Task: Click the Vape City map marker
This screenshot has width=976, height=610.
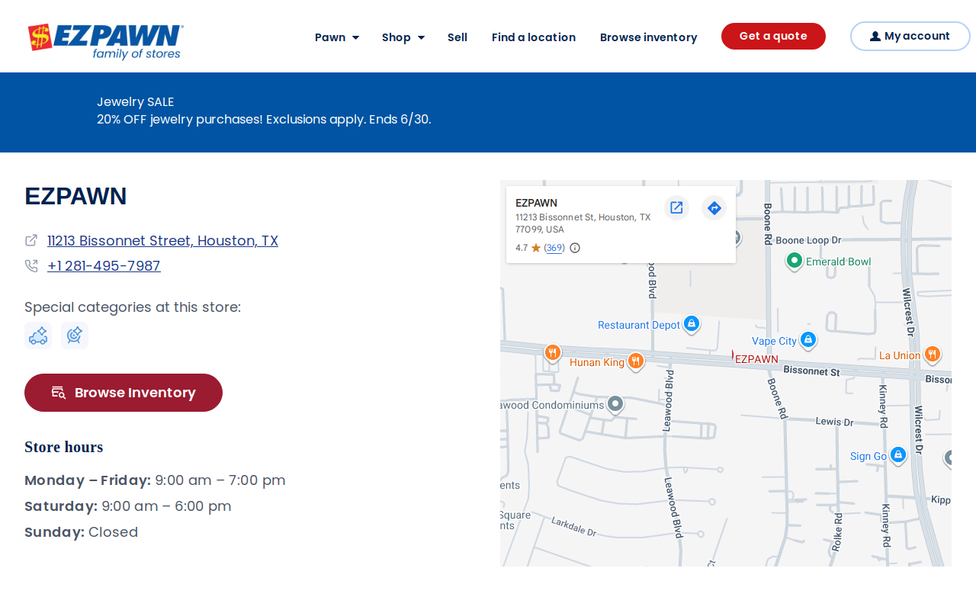Action: (x=808, y=340)
